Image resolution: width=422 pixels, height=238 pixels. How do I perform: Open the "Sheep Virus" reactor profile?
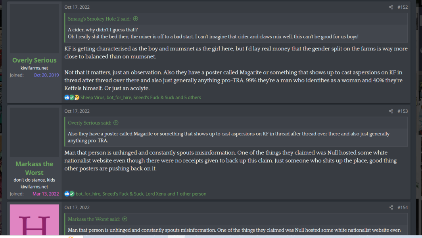click(x=92, y=98)
